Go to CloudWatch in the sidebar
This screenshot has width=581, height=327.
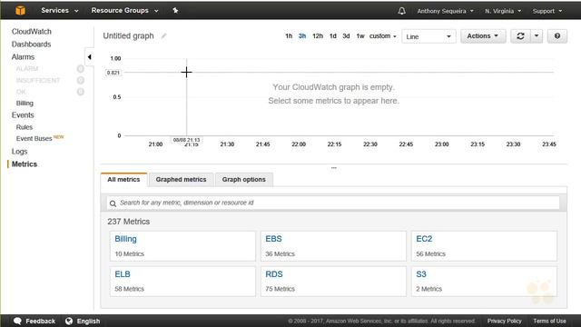click(x=32, y=32)
